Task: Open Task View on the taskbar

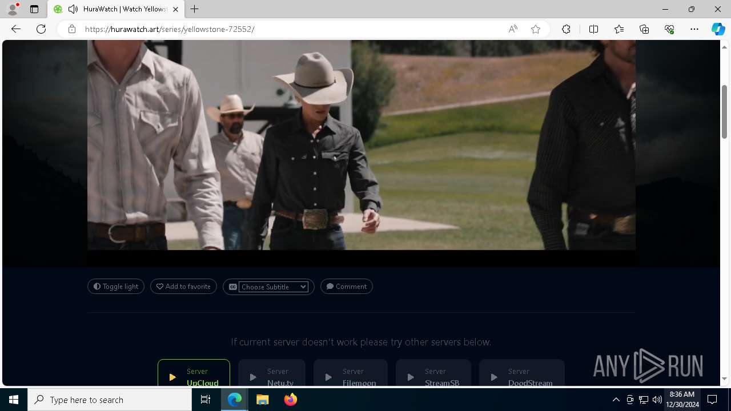Action: [x=206, y=400]
